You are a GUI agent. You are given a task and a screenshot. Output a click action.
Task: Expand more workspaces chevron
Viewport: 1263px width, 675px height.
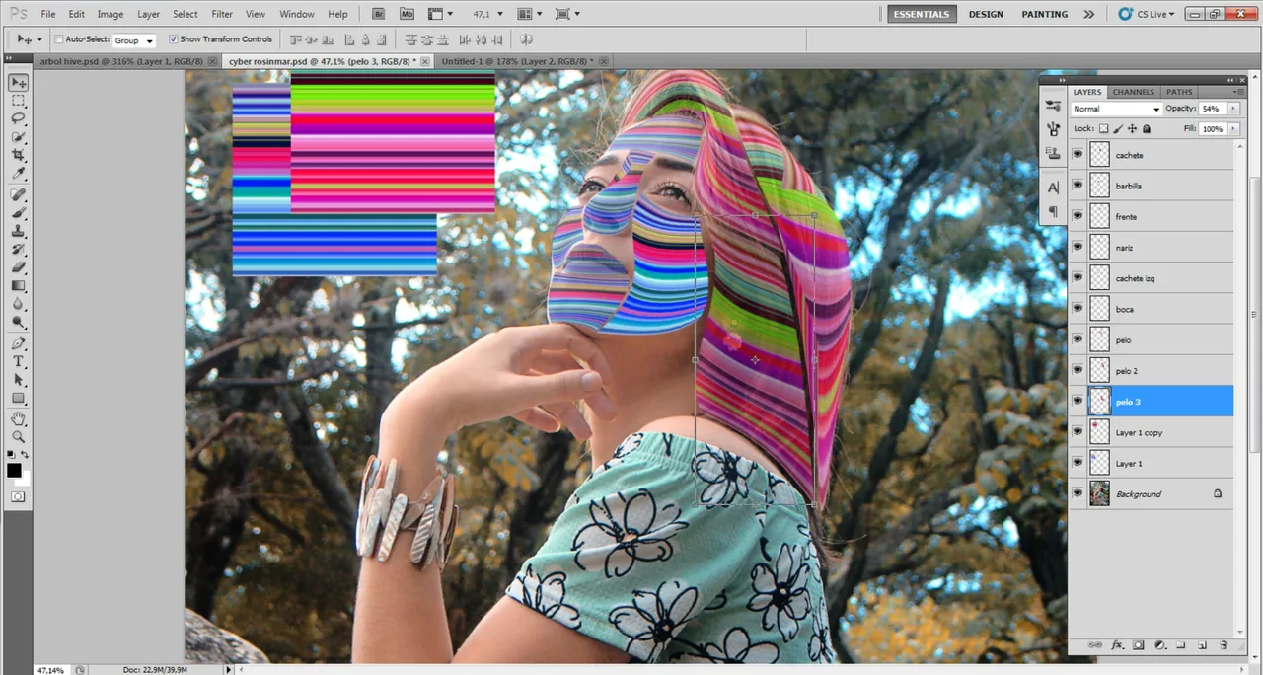1088,14
